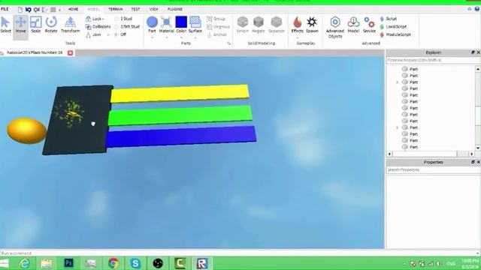Click the Ungroup button

[218, 27]
